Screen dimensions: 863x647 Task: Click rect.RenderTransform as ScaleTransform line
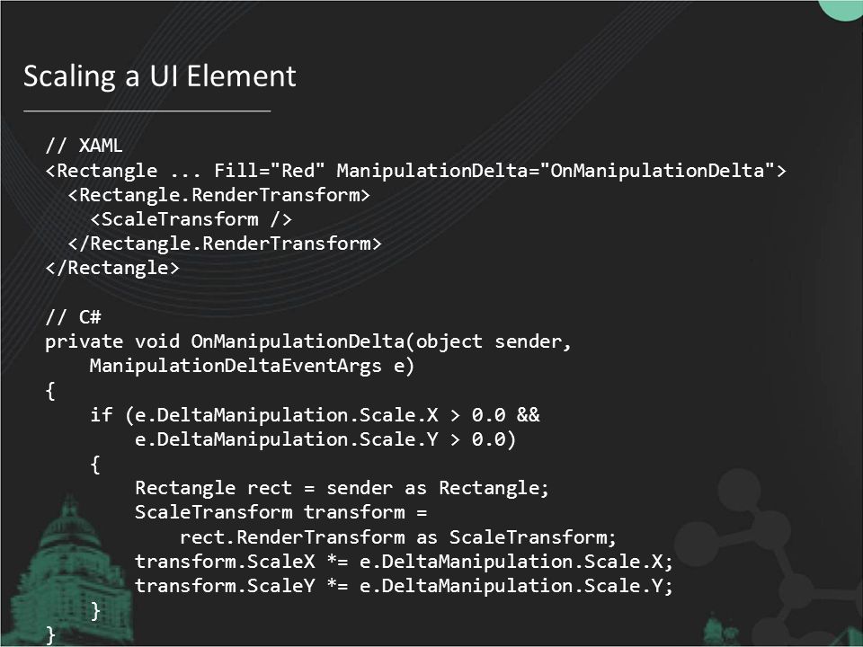pos(398,537)
